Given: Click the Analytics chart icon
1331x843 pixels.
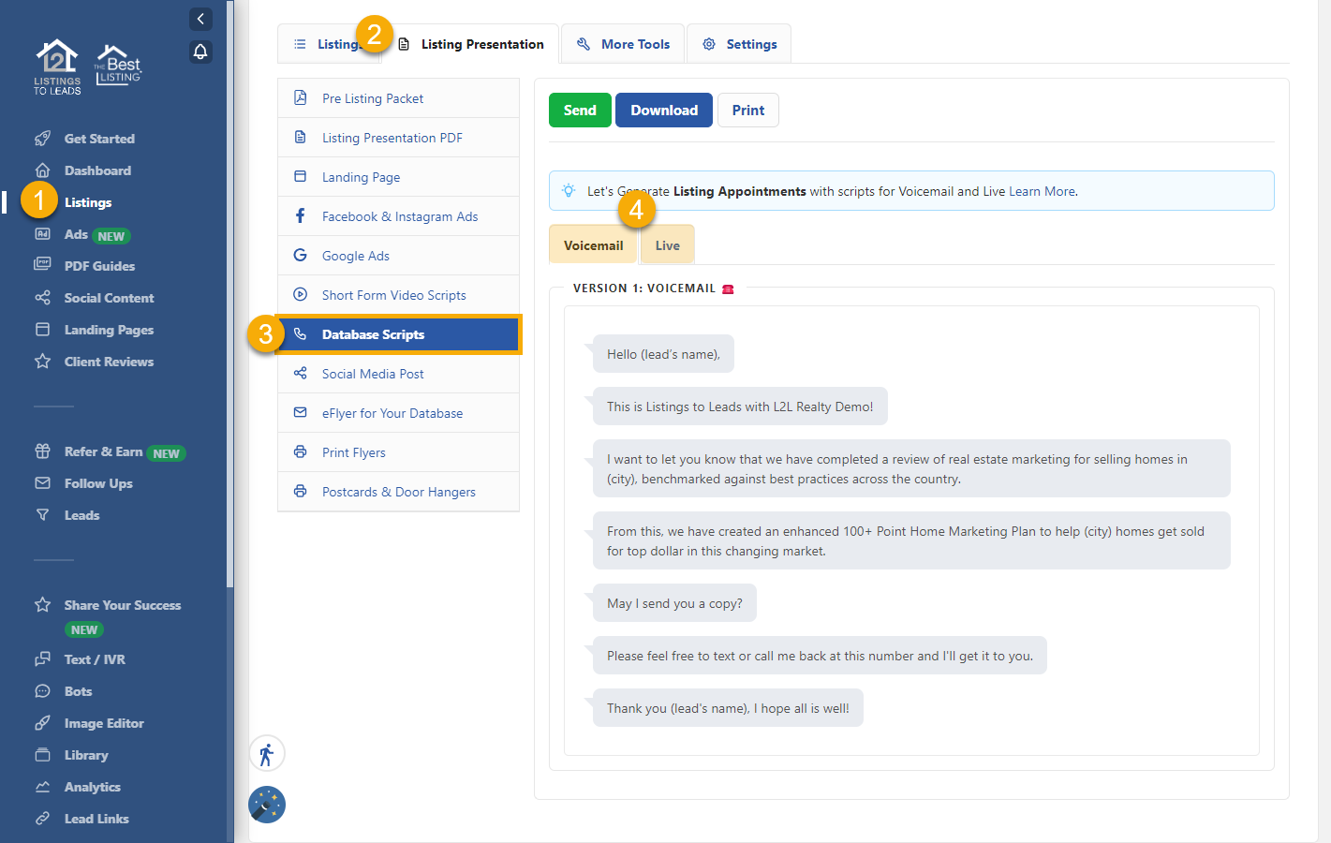Looking at the screenshot, I should click(x=42, y=787).
